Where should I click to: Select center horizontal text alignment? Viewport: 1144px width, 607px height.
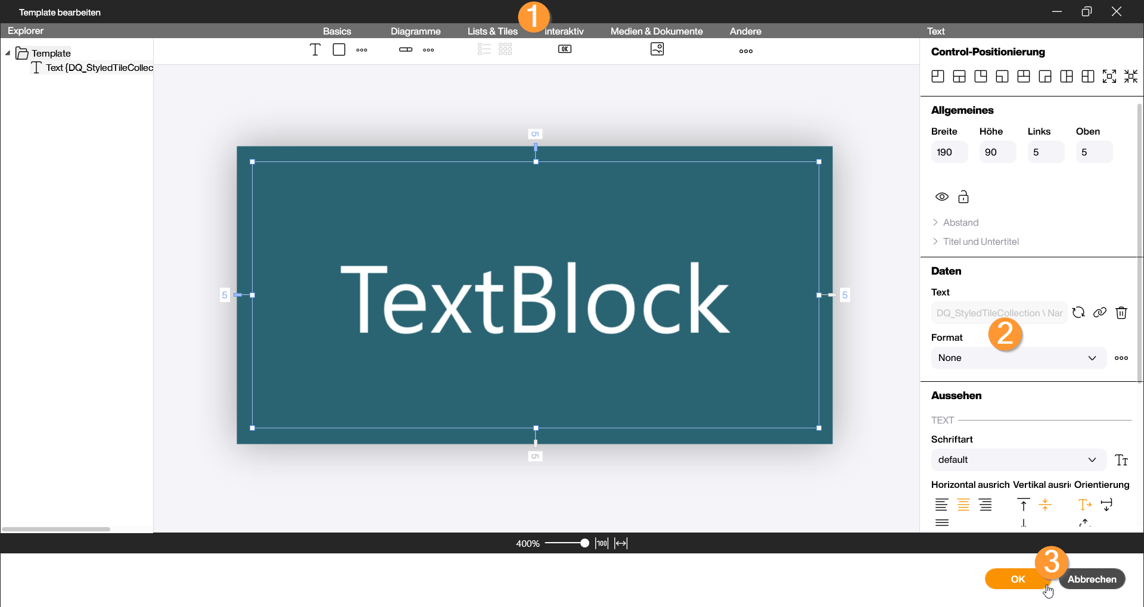[963, 505]
